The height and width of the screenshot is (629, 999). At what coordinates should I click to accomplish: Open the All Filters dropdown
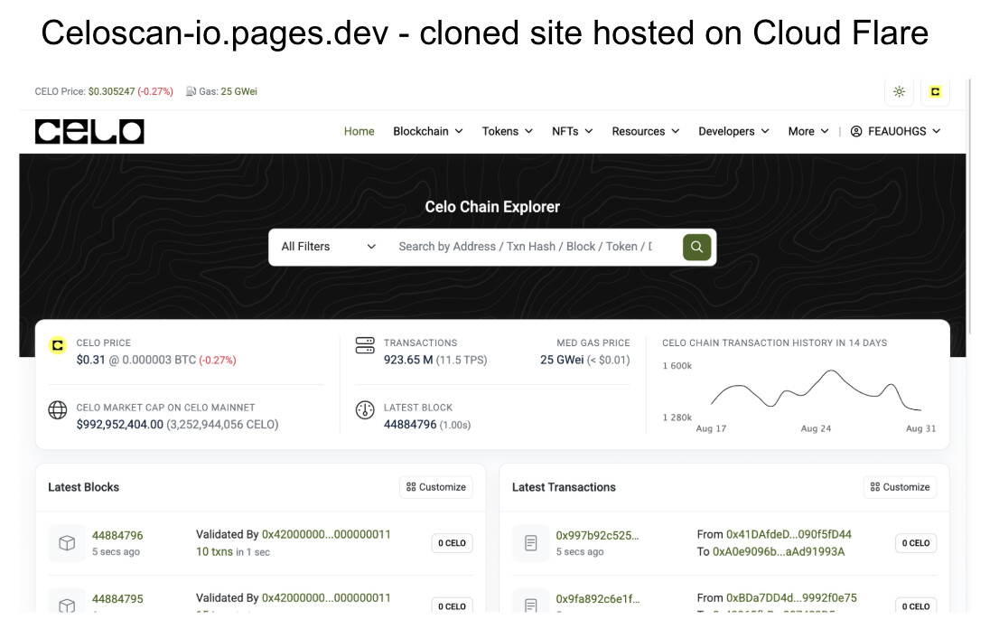pyautogui.click(x=329, y=247)
